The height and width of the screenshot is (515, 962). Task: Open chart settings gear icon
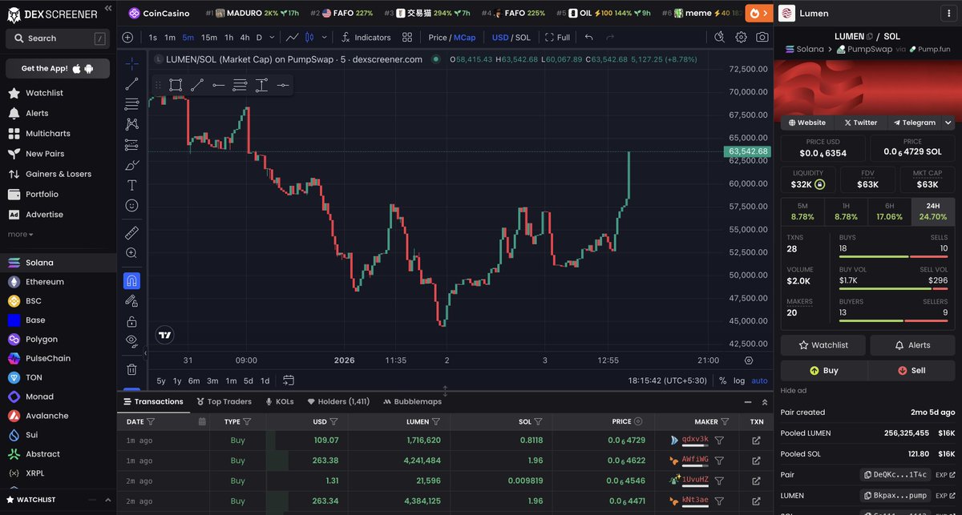point(741,37)
